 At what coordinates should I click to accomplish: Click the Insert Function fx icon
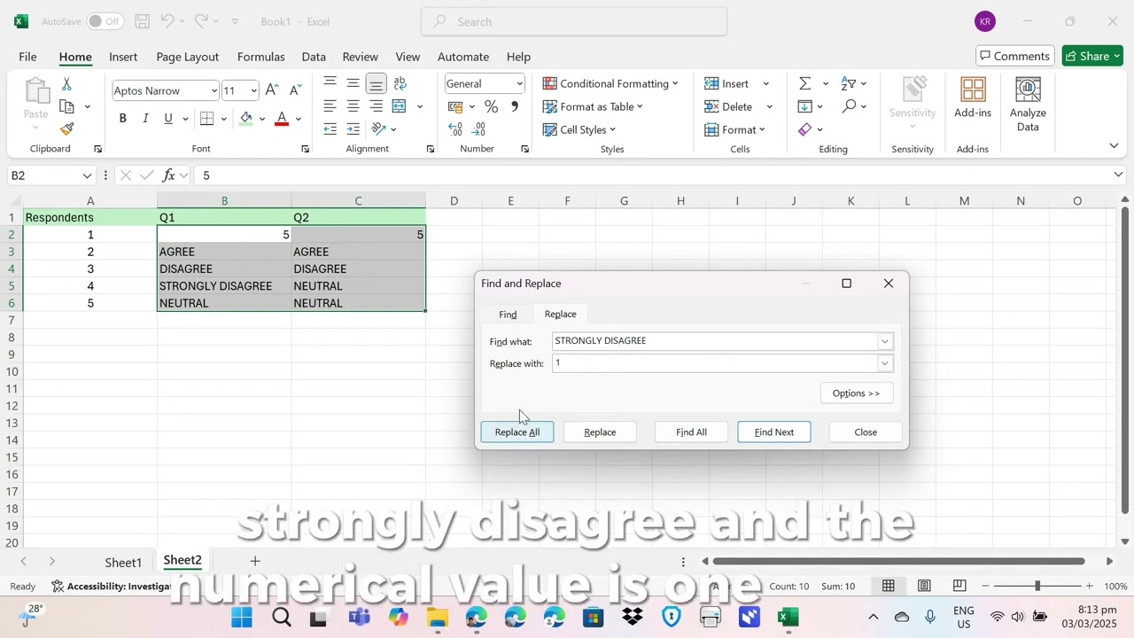point(168,175)
